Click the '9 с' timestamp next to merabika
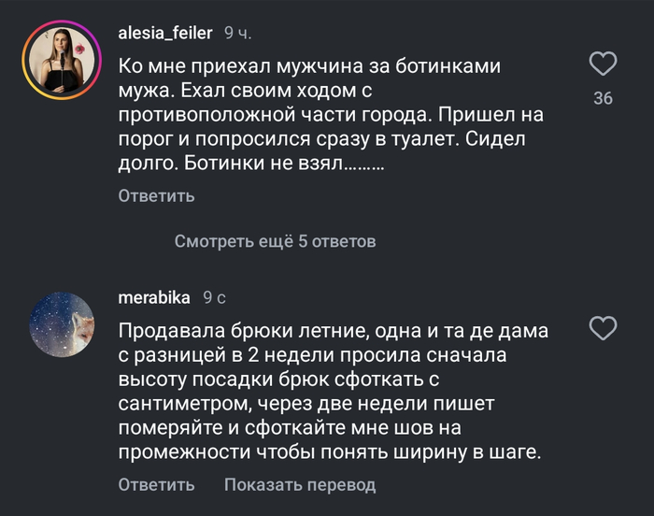654x516 pixels. [x=214, y=297]
